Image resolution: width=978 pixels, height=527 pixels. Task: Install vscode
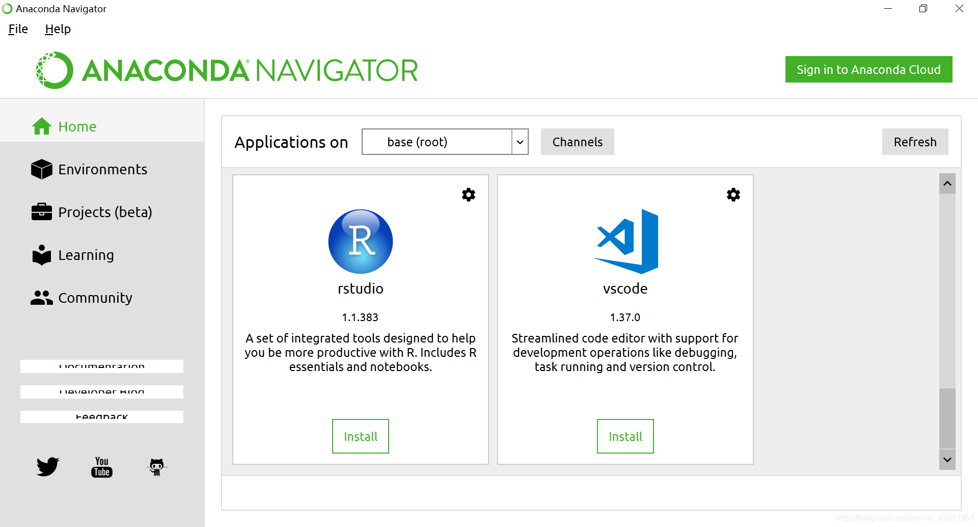point(626,436)
